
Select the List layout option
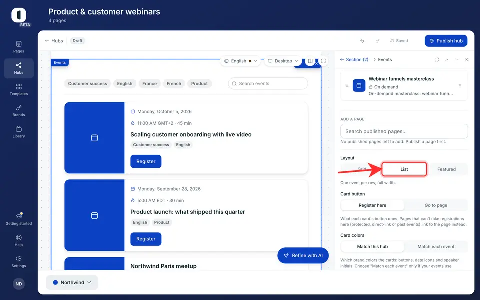(404, 169)
